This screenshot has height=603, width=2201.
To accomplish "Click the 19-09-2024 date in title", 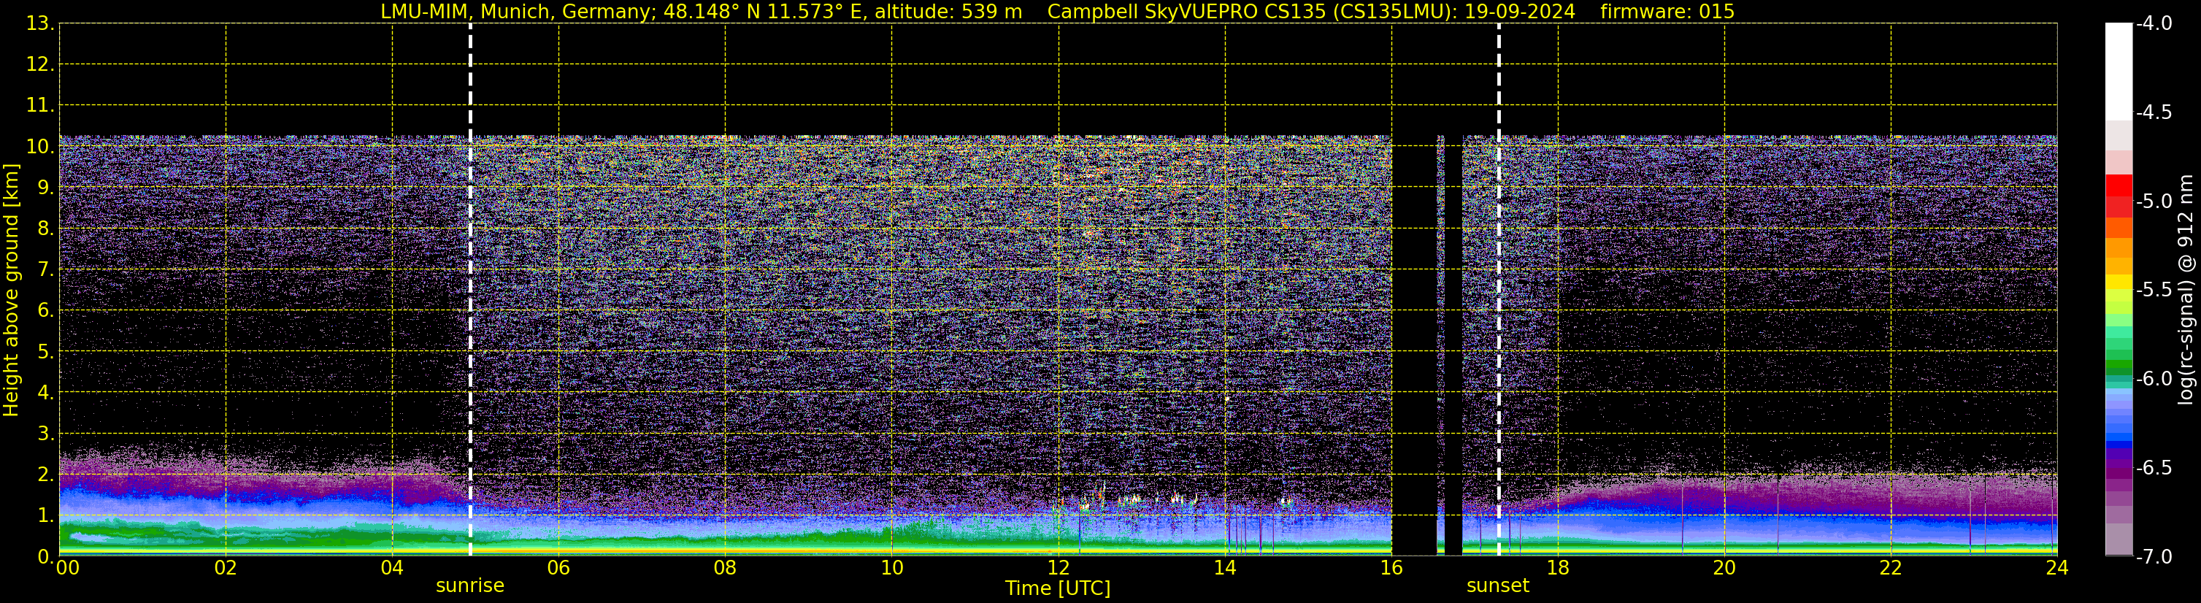I will 1522,11.
